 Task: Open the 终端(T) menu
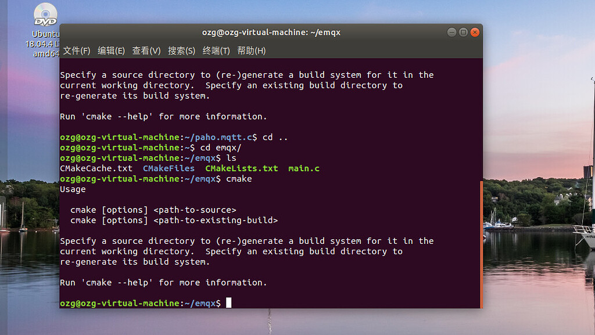pos(216,51)
